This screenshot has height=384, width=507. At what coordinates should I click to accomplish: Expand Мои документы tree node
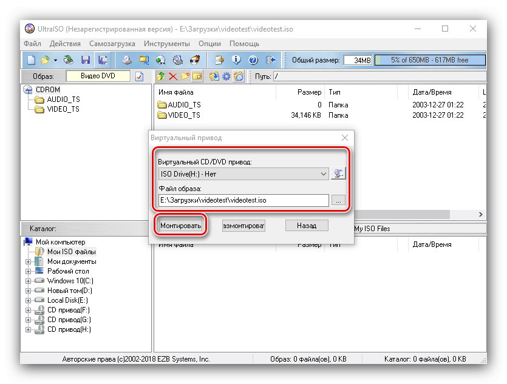click(28, 261)
